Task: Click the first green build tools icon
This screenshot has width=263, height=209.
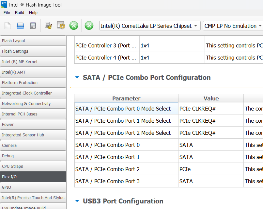Action: click(x=74, y=26)
